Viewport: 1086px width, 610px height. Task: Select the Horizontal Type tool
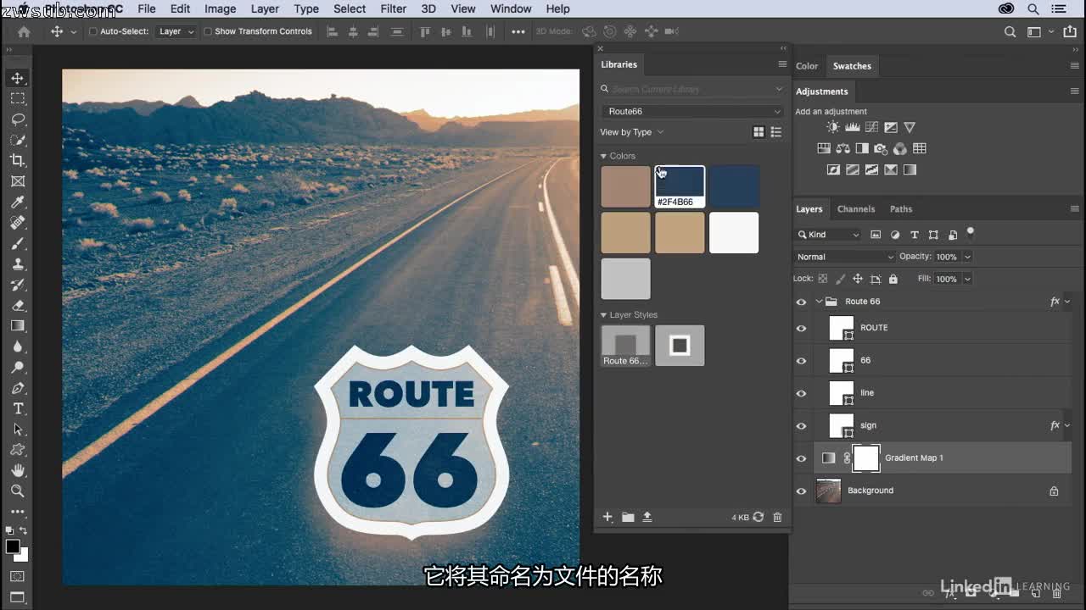tap(18, 408)
